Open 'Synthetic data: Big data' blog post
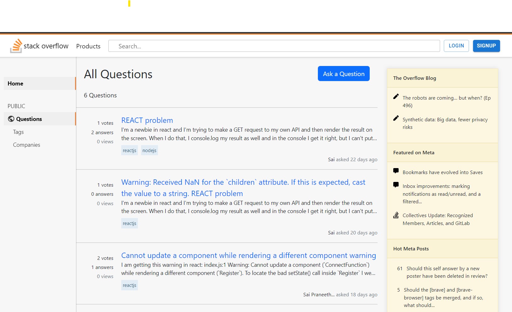This screenshot has height=312, width=512. tap(445, 123)
